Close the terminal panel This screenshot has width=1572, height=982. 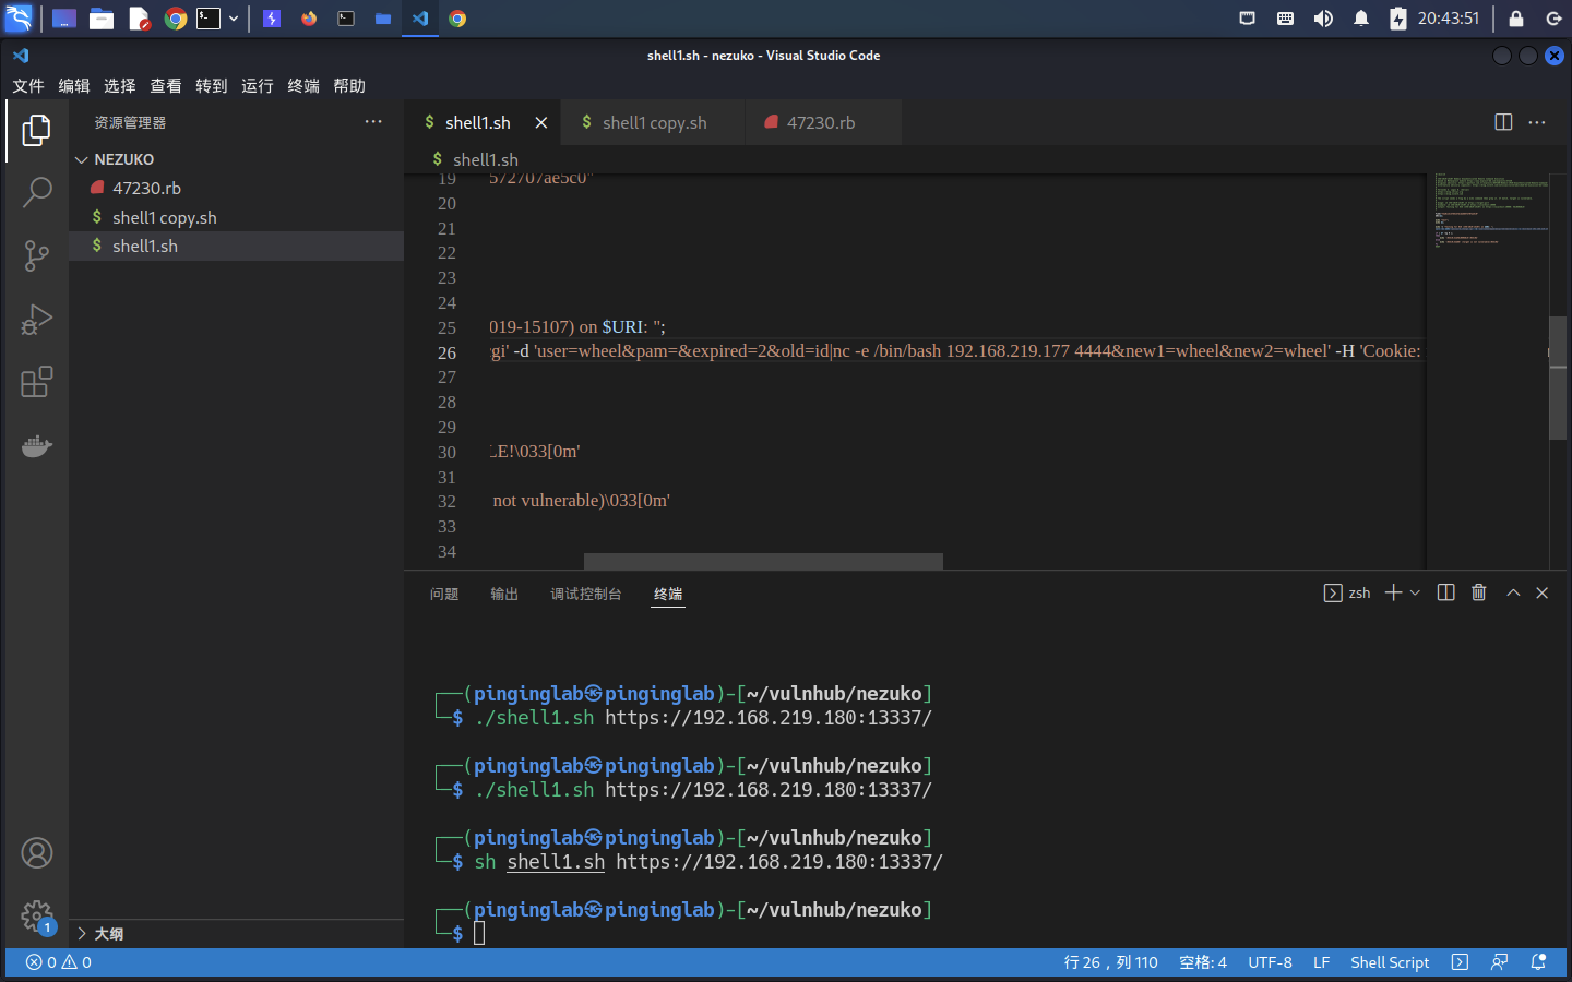(1542, 592)
